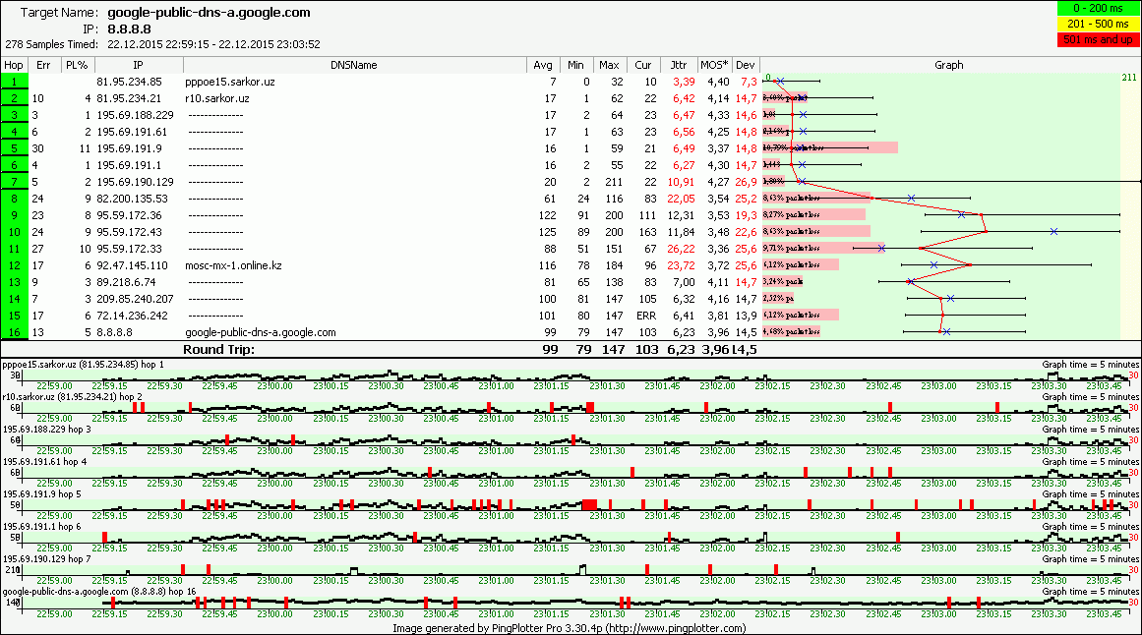The width and height of the screenshot is (1142, 635).
Task: Click the red 501 ms and up legend
Action: pos(1100,39)
